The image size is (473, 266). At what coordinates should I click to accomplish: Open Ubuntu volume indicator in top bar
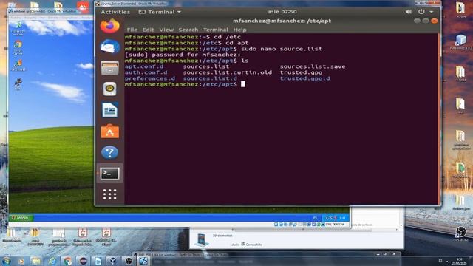409,12
